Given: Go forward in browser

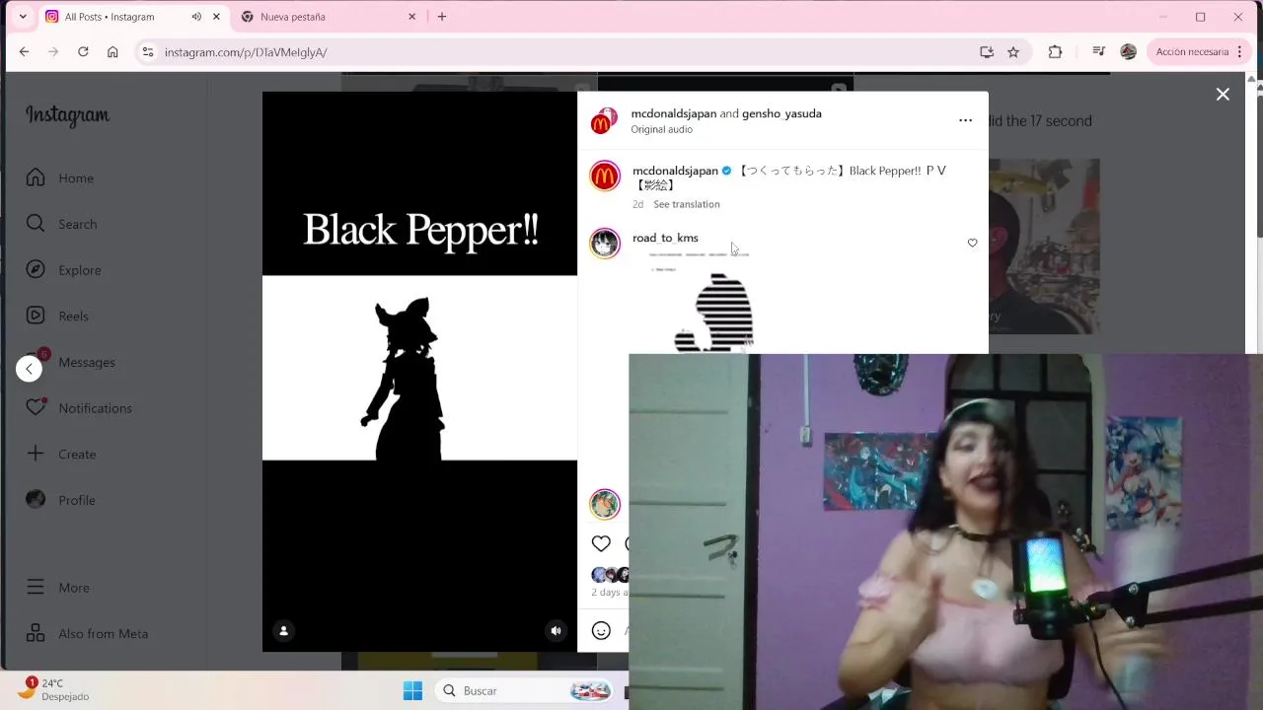Looking at the screenshot, I should (x=53, y=52).
